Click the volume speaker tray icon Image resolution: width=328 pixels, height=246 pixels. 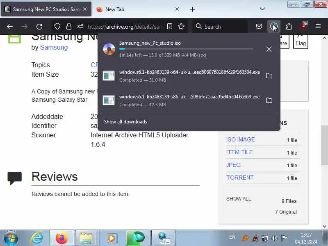pyautogui.click(x=274, y=238)
